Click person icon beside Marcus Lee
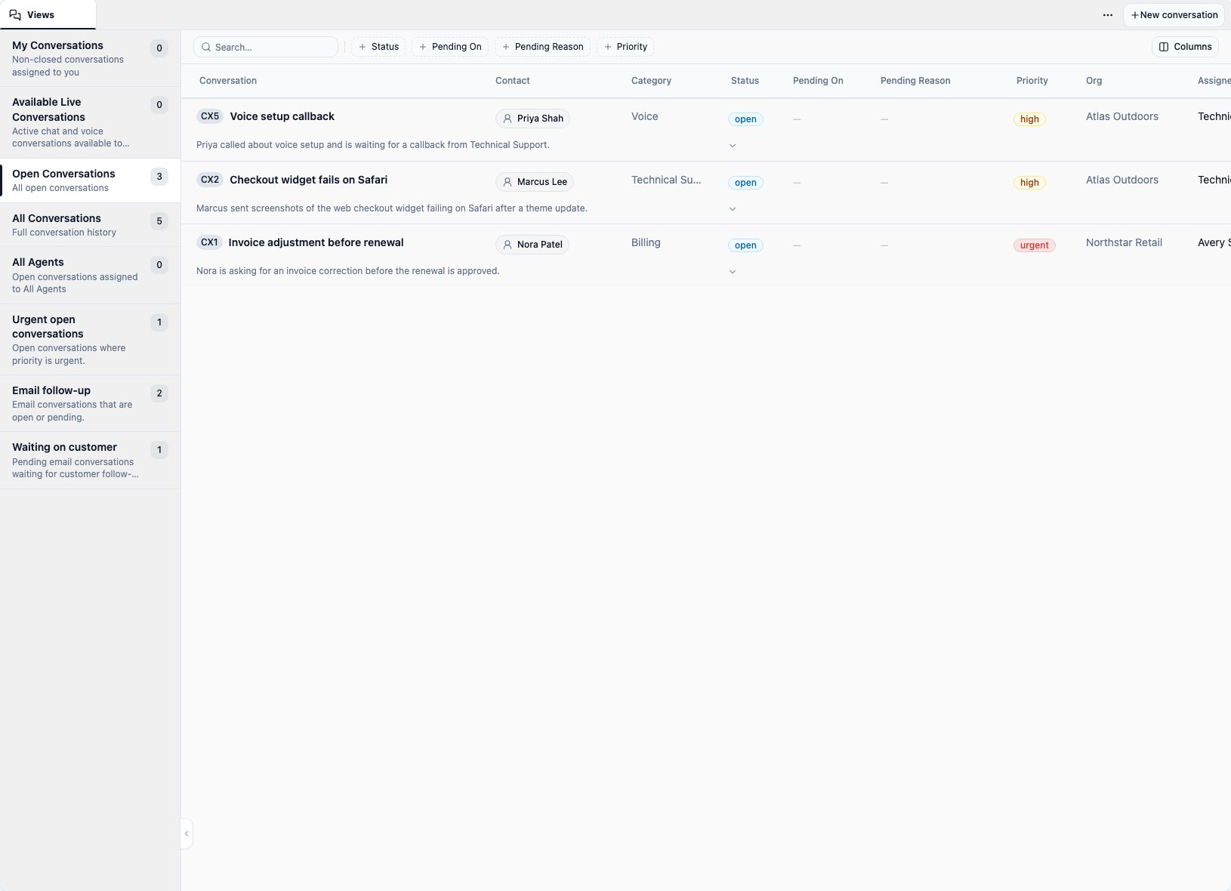The height and width of the screenshot is (891, 1231). [x=508, y=182]
